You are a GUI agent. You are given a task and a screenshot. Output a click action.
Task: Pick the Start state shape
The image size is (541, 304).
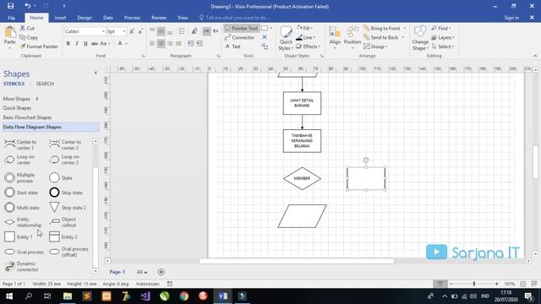[x=21, y=193]
